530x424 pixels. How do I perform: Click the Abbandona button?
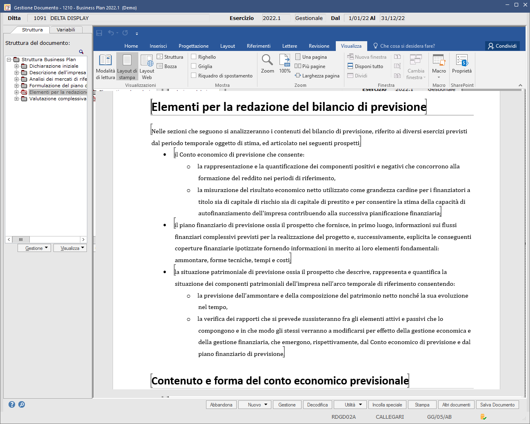[x=221, y=405]
